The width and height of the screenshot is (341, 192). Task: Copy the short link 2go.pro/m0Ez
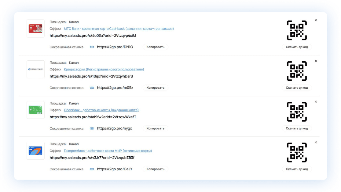[155, 88]
